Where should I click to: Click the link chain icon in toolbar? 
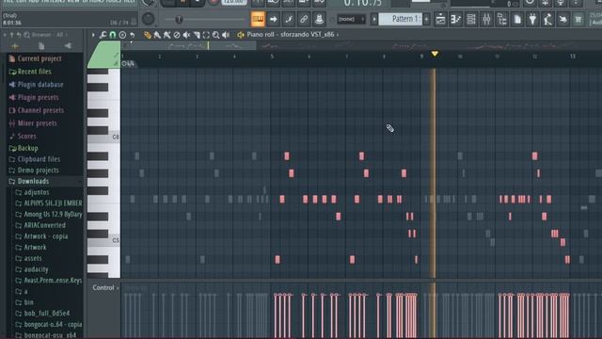click(304, 19)
